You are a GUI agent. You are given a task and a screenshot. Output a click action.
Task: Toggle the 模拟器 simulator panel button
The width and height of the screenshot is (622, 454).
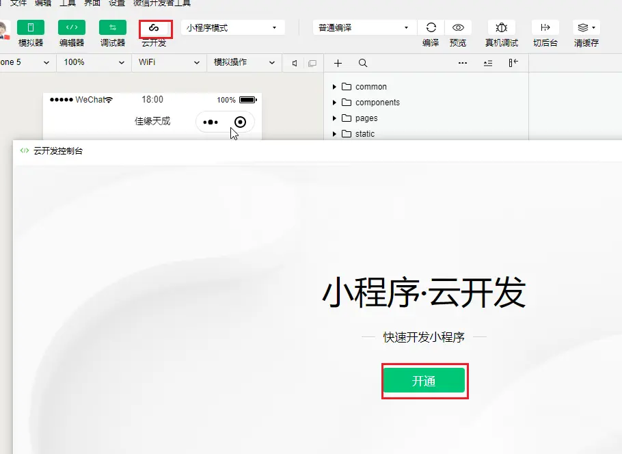[31, 27]
